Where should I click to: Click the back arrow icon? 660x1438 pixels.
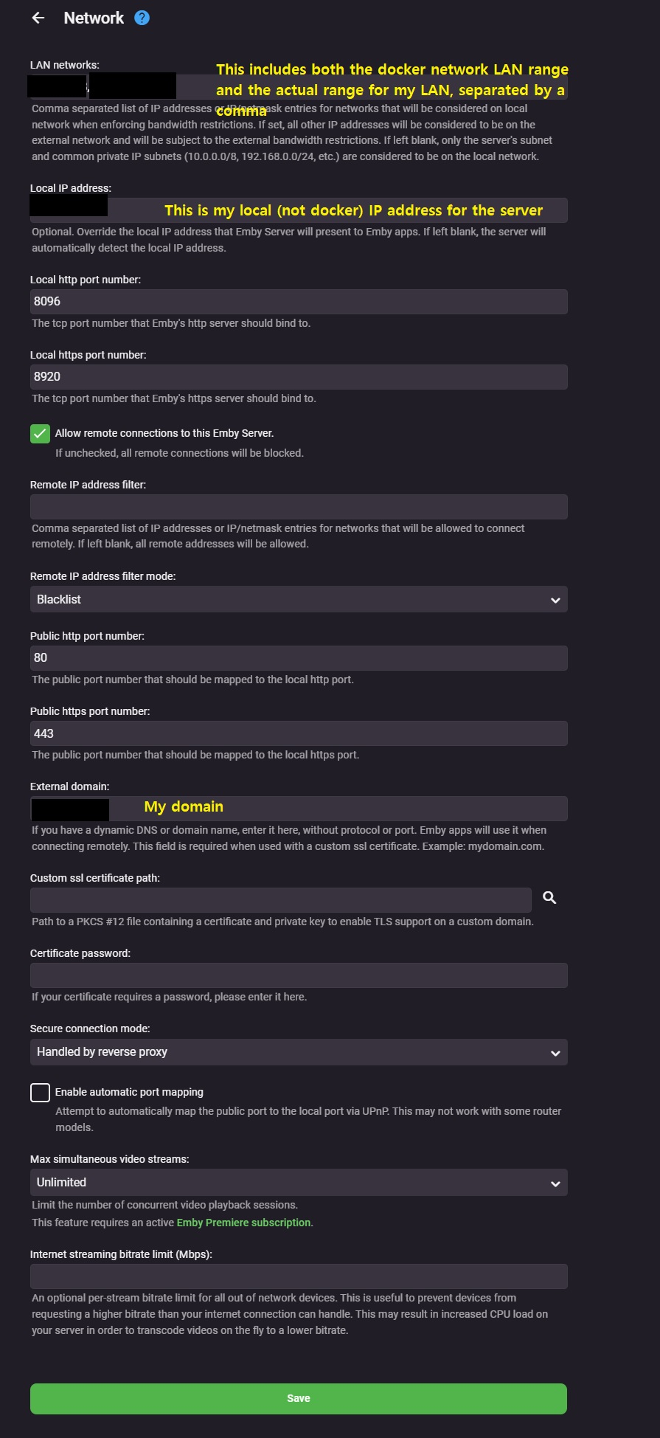(38, 18)
